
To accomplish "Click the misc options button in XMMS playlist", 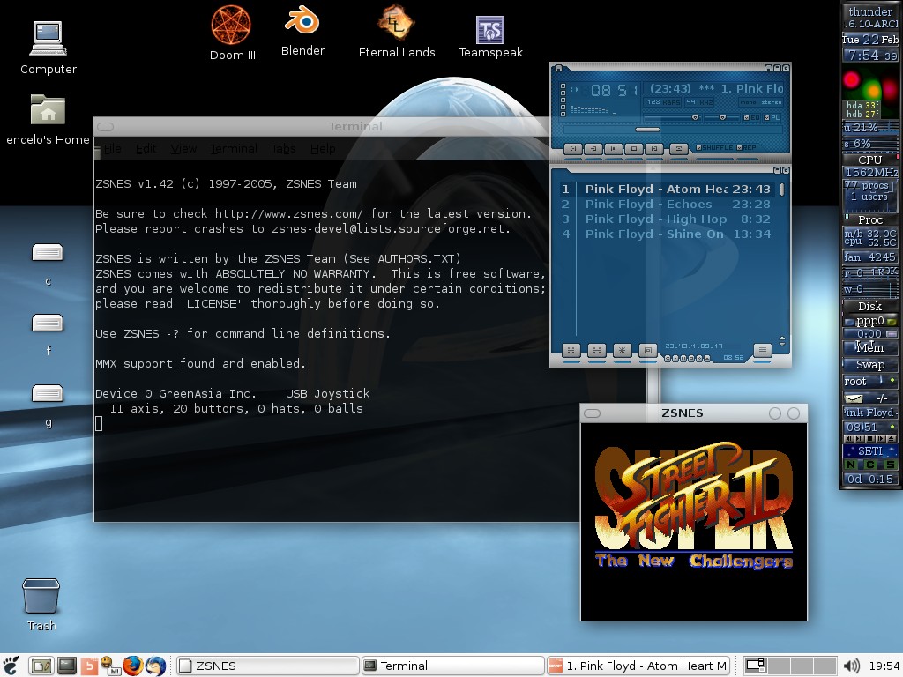I will click(x=648, y=350).
